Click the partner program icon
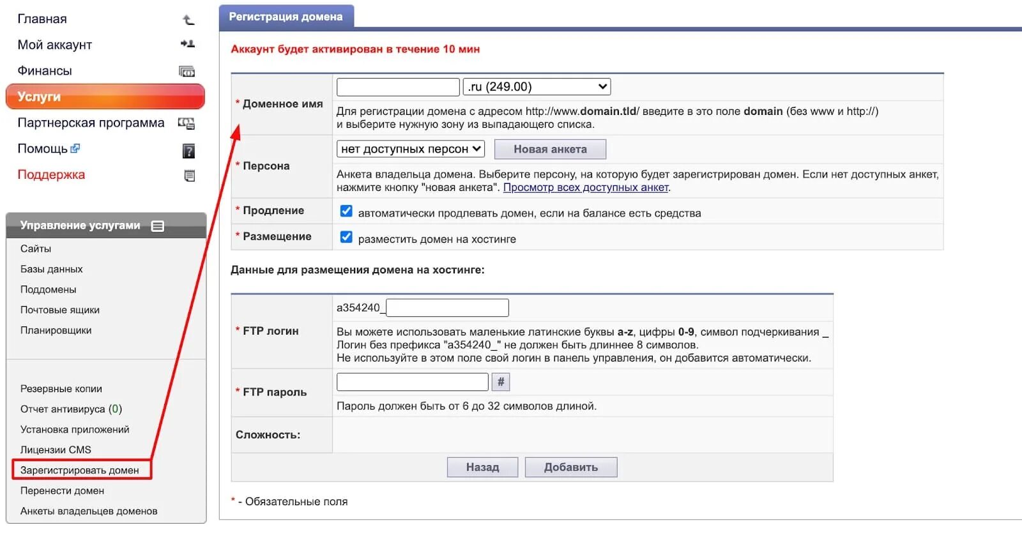 click(x=186, y=123)
